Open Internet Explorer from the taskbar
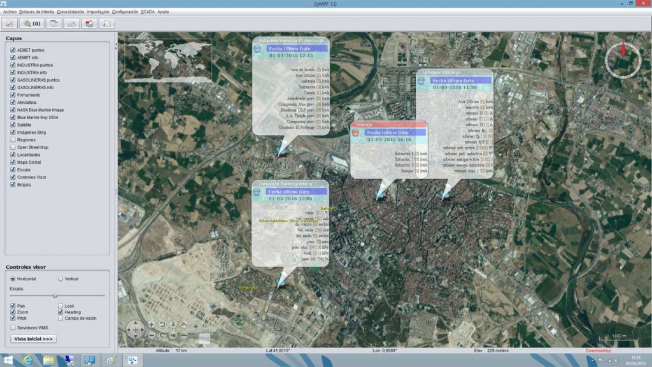Image resolution: width=652 pixels, height=367 pixels. [x=27, y=361]
